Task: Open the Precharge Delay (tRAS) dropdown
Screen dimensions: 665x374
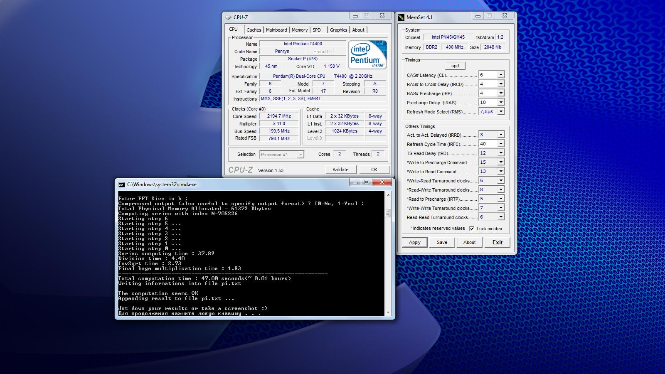Action: pos(501,103)
